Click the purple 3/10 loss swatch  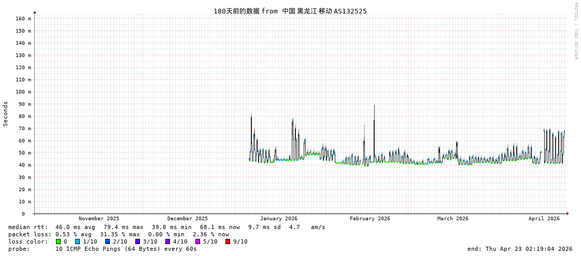pyautogui.click(x=137, y=241)
